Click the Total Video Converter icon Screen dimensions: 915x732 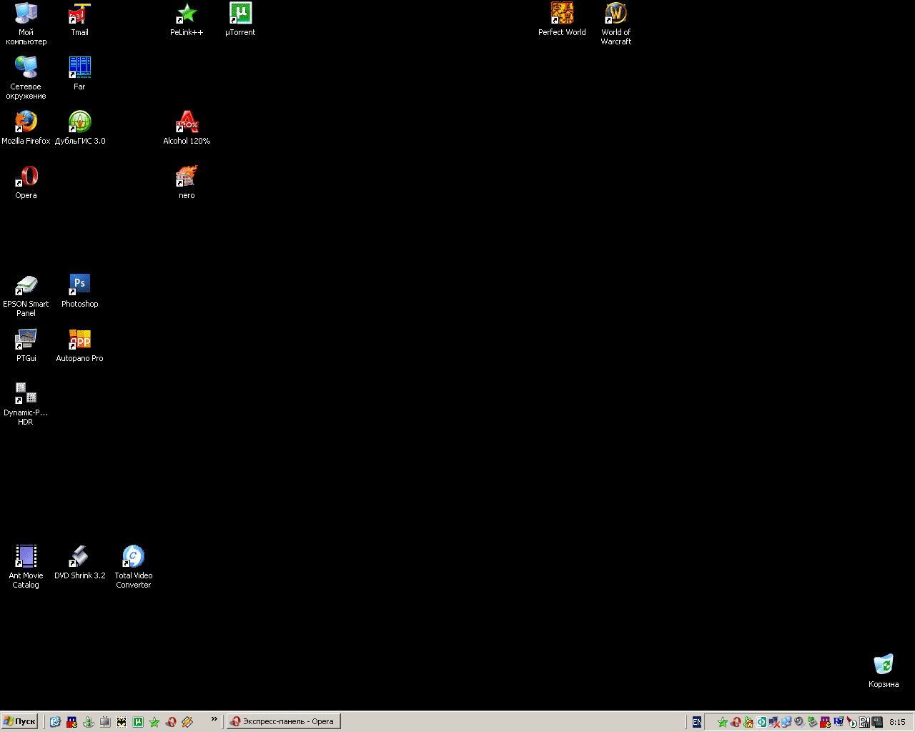pyautogui.click(x=133, y=556)
